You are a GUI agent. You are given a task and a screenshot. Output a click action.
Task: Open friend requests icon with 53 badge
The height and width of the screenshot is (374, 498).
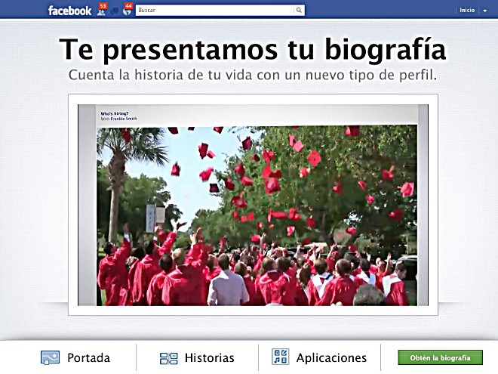coord(101,10)
